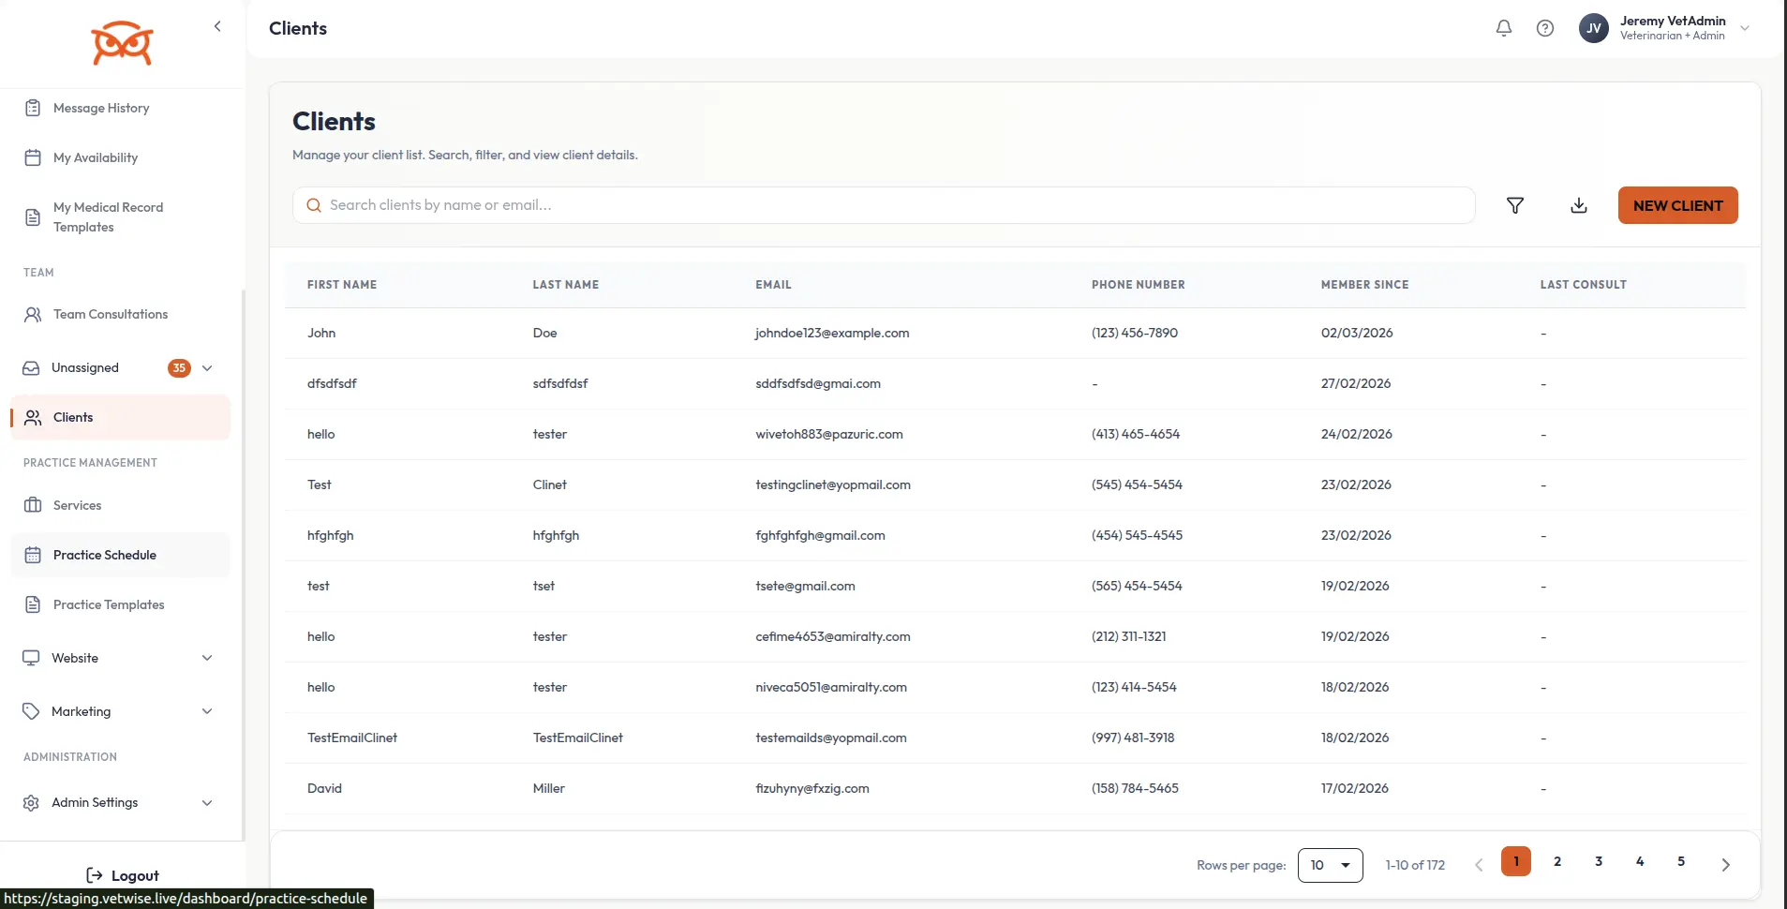Click email johndoe123@example.com
Screen dimensions: 1787x909
coord(832,333)
